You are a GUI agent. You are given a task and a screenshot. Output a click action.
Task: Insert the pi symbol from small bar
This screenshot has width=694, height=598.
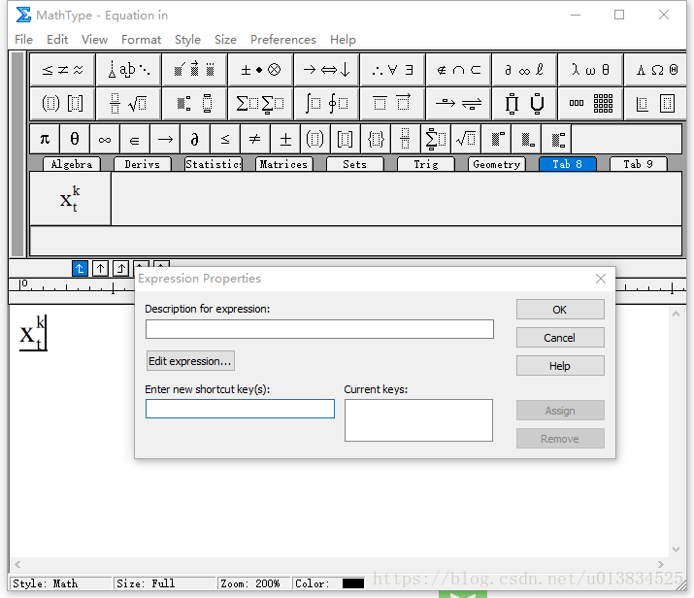45,140
